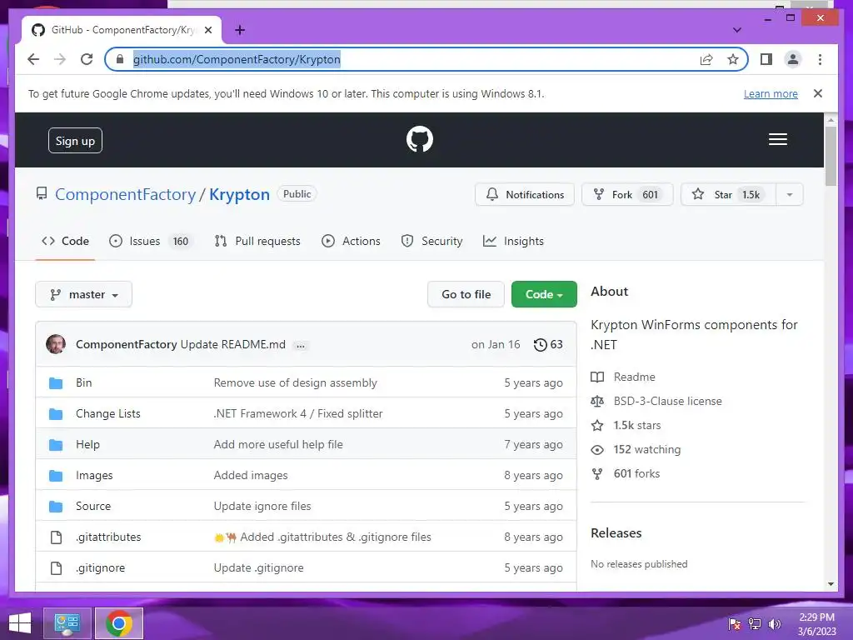The height and width of the screenshot is (640, 853).
Task: Reload the page with refresh icon
Action: coord(87,59)
